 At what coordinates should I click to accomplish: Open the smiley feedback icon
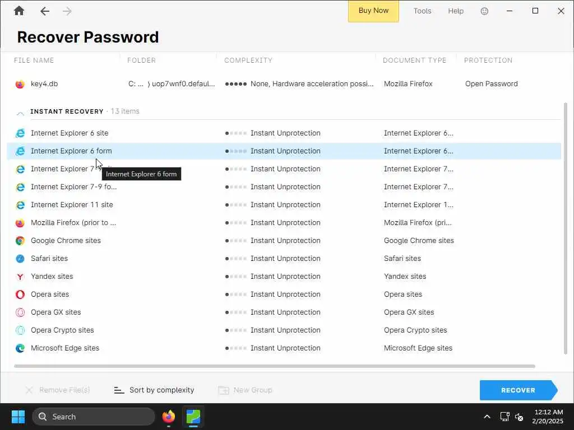[x=484, y=11]
